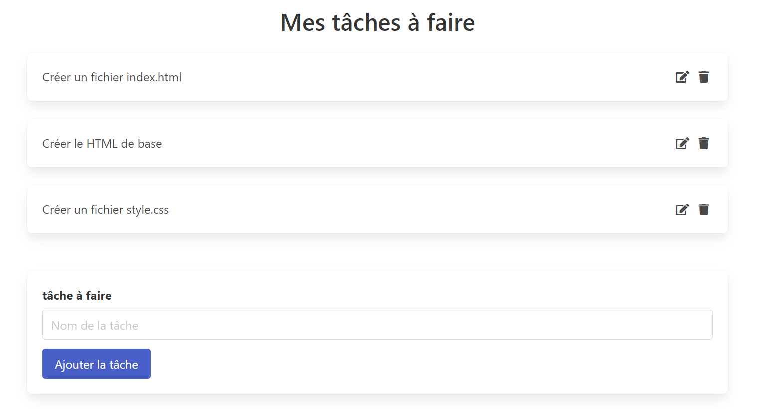Click the bold "tâche à faire" form label
Viewport: 757px width, 409px height.
(77, 296)
